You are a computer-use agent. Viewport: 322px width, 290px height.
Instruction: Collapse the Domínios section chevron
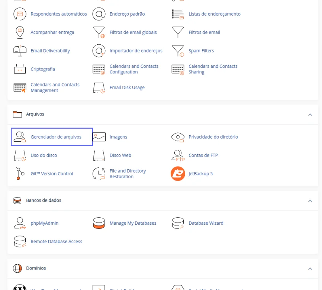point(310,269)
